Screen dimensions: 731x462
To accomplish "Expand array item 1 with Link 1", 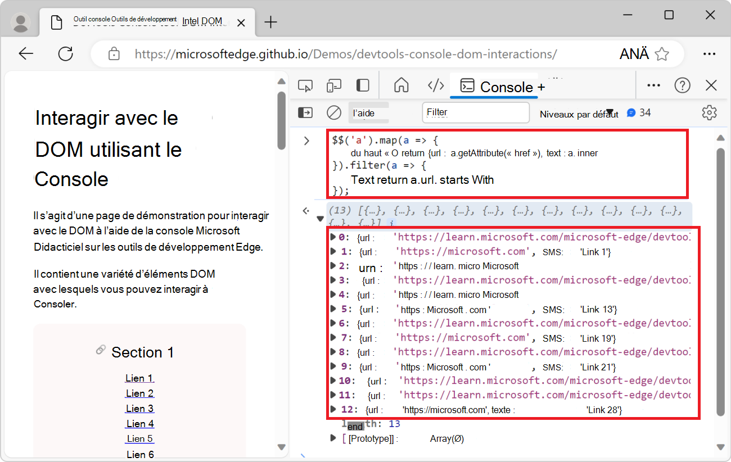I will 333,251.
